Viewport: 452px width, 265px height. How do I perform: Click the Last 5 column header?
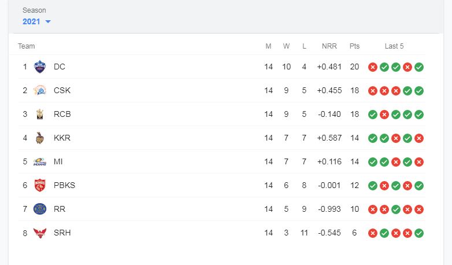394,46
